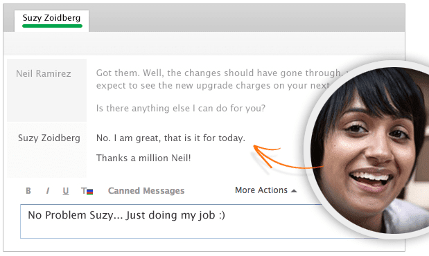Open the text color picker icon
The width and height of the screenshot is (429, 256).
pos(87,191)
